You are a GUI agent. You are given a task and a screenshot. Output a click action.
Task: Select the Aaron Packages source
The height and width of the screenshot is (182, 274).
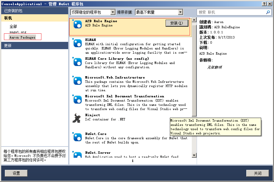coord(22,37)
